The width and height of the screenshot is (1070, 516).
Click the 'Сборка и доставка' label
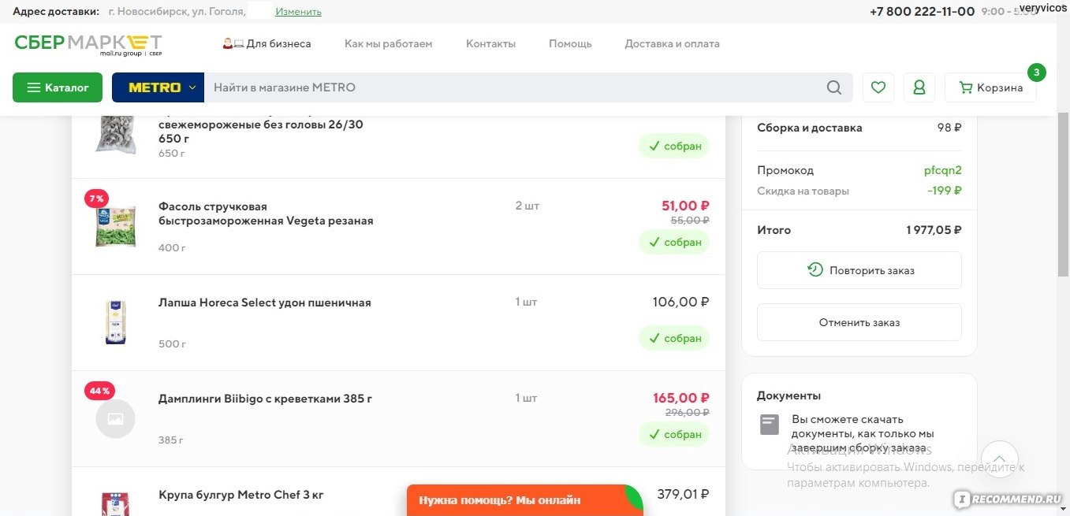tap(810, 128)
